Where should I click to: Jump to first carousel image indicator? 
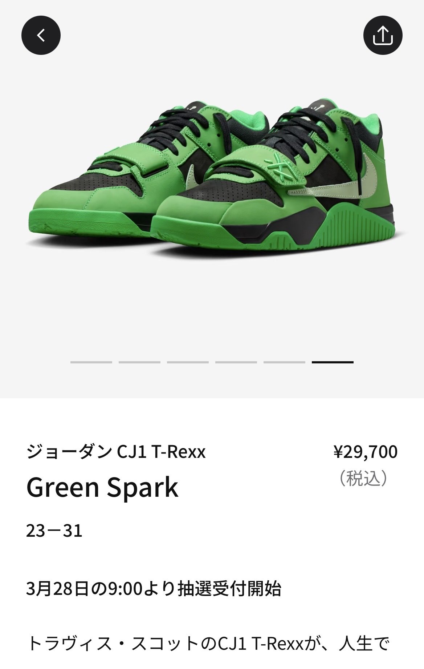click(91, 362)
